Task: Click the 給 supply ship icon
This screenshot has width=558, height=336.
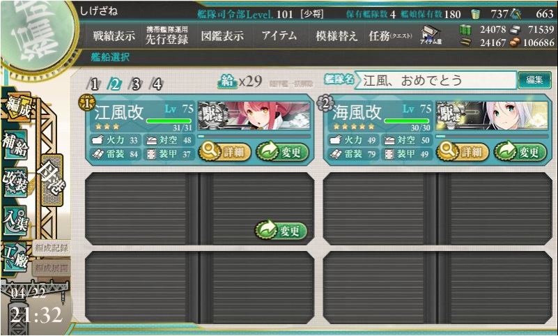Action: pyautogui.click(x=227, y=82)
